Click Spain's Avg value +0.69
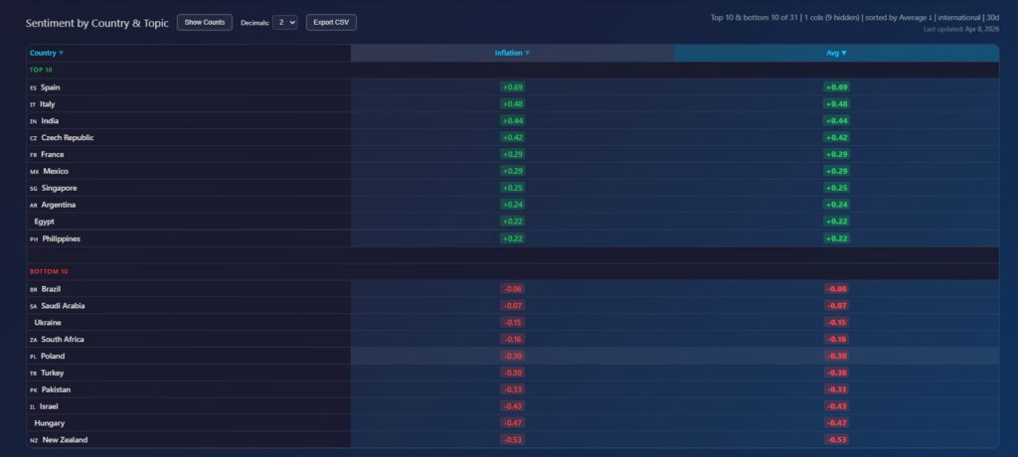Screen dimensions: 1018x457 pyautogui.click(x=836, y=87)
